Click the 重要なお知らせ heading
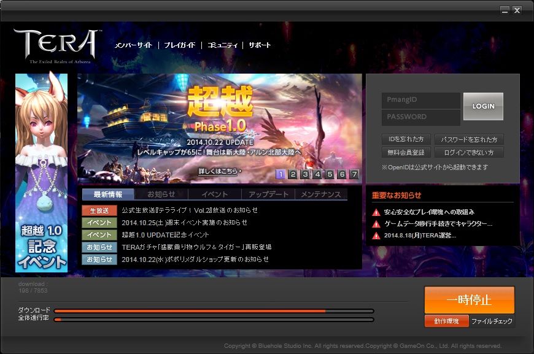534x354 pixels. coord(397,195)
